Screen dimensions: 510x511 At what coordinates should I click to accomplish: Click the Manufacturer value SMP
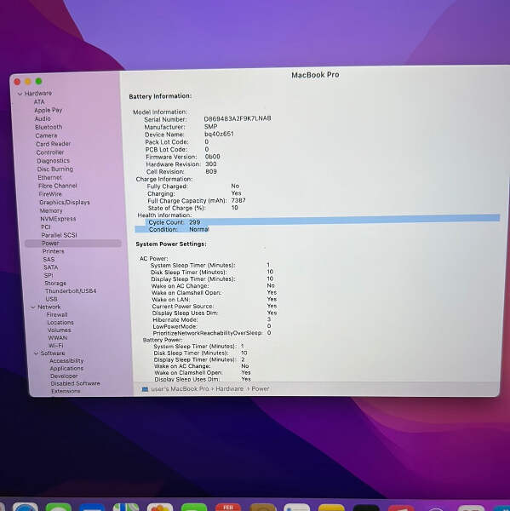210,126
